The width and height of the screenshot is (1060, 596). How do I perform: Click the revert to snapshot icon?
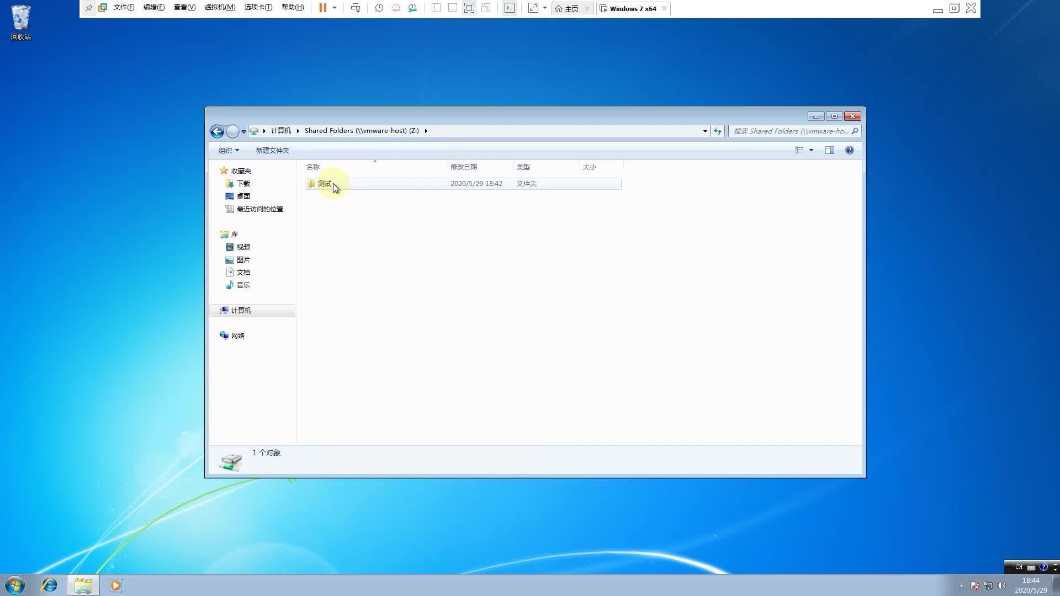tap(396, 8)
